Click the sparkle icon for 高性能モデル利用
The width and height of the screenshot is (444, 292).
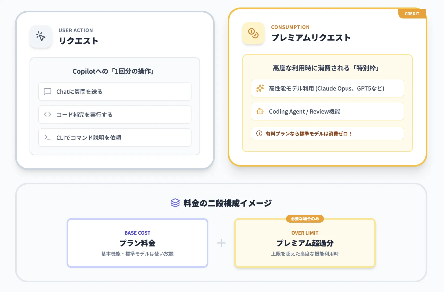click(260, 88)
